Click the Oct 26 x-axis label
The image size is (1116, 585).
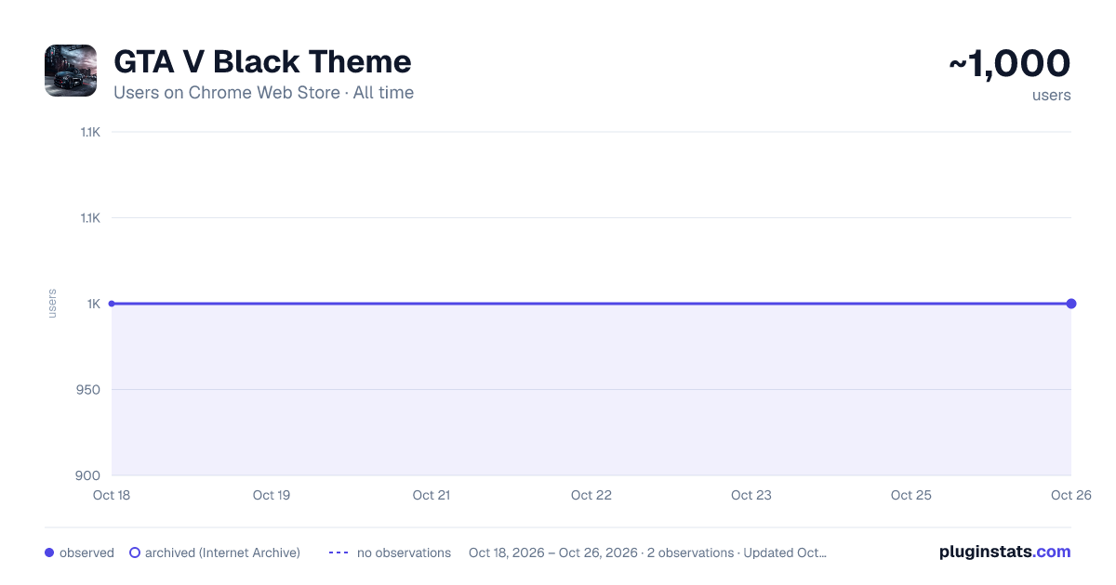click(1070, 495)
